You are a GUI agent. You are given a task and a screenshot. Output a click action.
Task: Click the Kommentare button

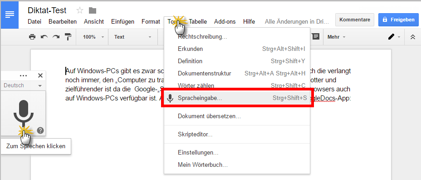[x=355, y=20]
